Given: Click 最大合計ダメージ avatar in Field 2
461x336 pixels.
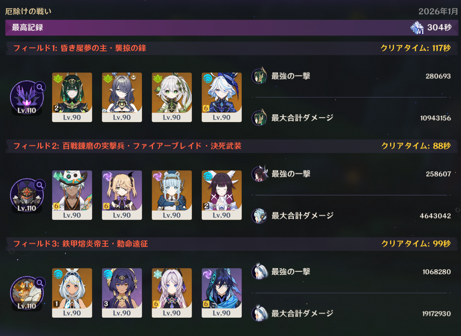Looking at the screenshot, I should tap(259, 215).
